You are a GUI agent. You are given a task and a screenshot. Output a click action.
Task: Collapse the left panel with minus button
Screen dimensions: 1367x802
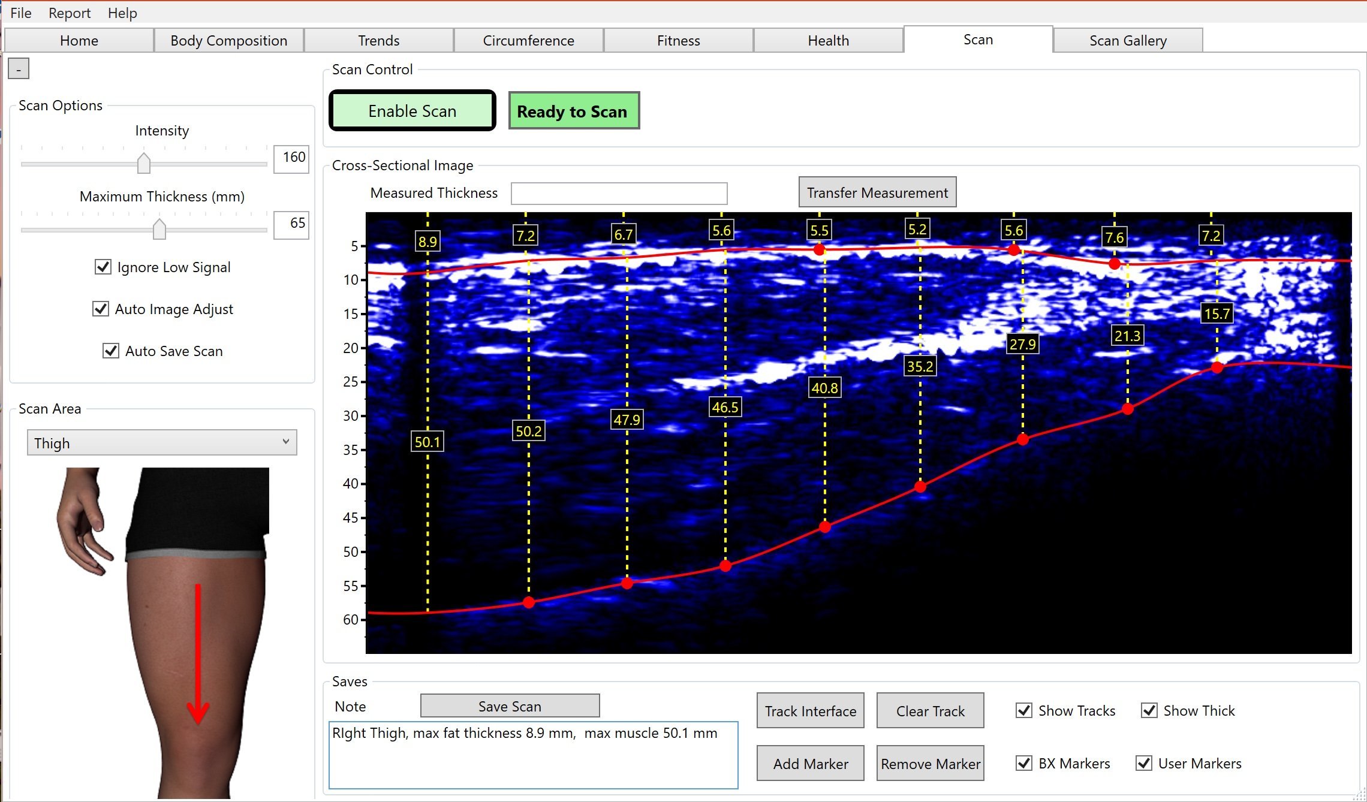(x=19, y=70)
